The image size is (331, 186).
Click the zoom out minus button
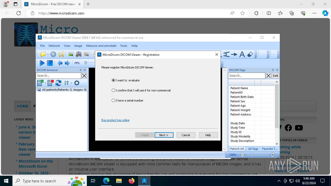(x=243, y=155)
